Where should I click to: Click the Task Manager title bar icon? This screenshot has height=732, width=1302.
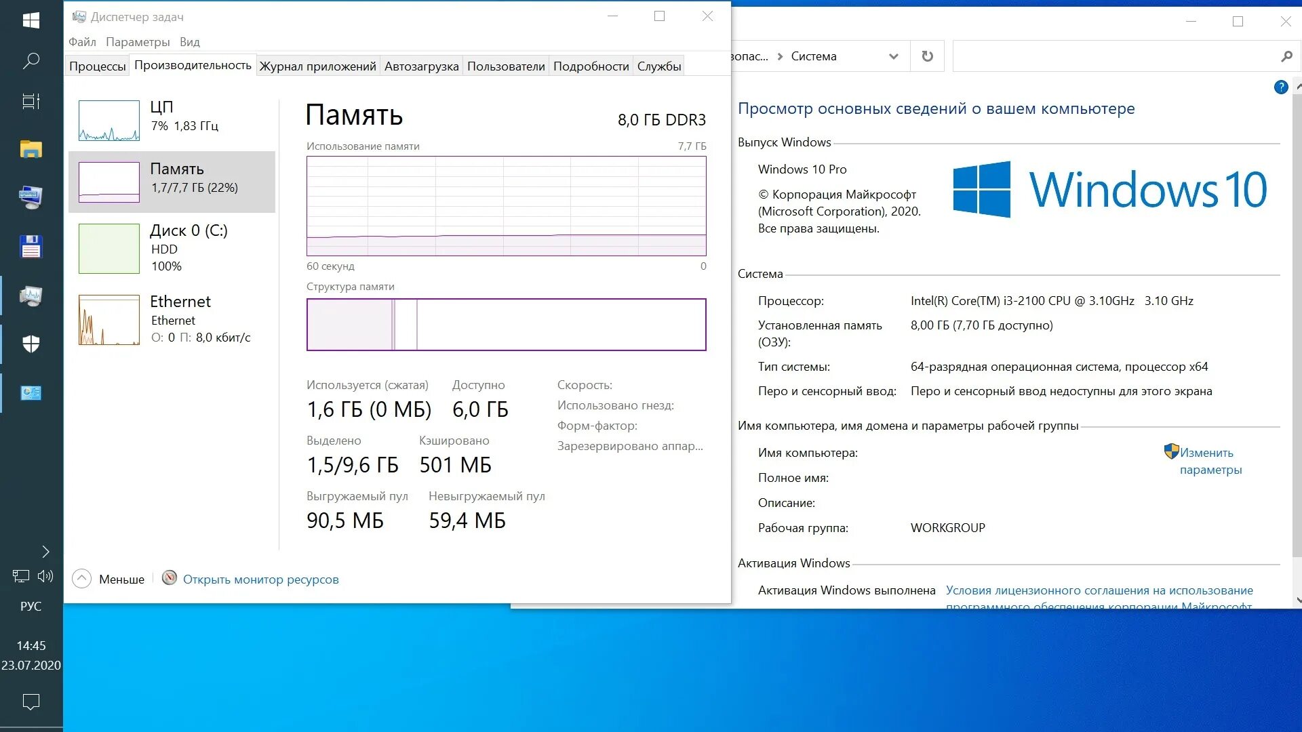coord(79,16)
